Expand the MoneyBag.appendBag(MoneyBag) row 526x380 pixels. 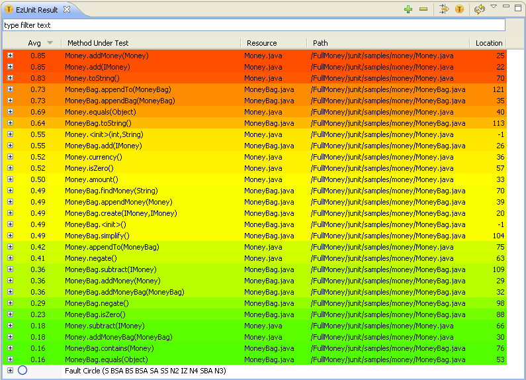click(x=11, y=101)
